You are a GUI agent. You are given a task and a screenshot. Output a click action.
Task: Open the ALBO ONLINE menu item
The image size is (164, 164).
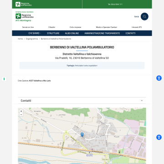[72, 33]
